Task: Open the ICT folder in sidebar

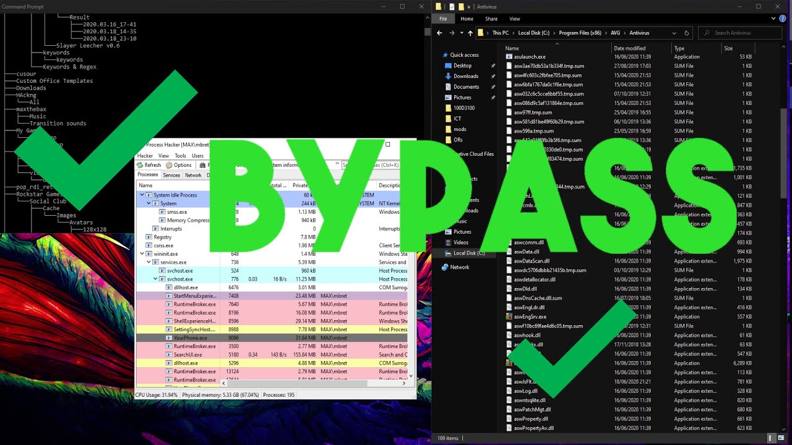Action: (457, 119)
